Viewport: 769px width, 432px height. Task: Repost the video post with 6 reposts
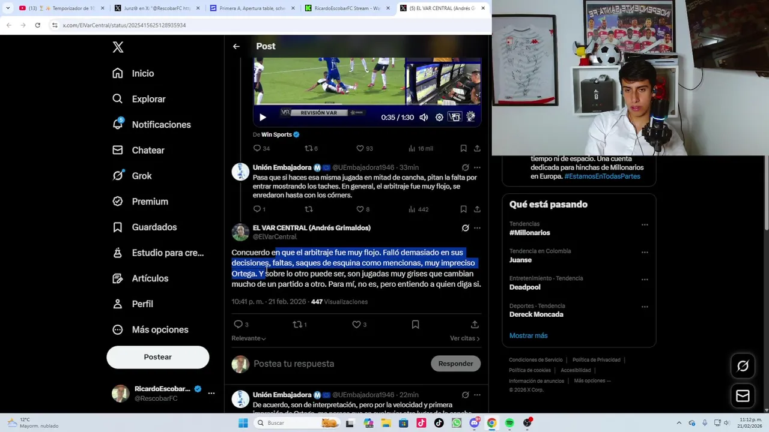[311, 148]
